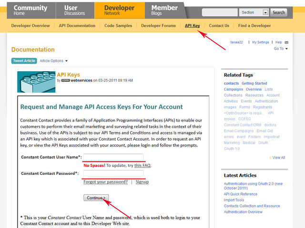The width and height of the screenshot is (305, 228).
Task: Open API Quick Reference article
Action: 240,194
